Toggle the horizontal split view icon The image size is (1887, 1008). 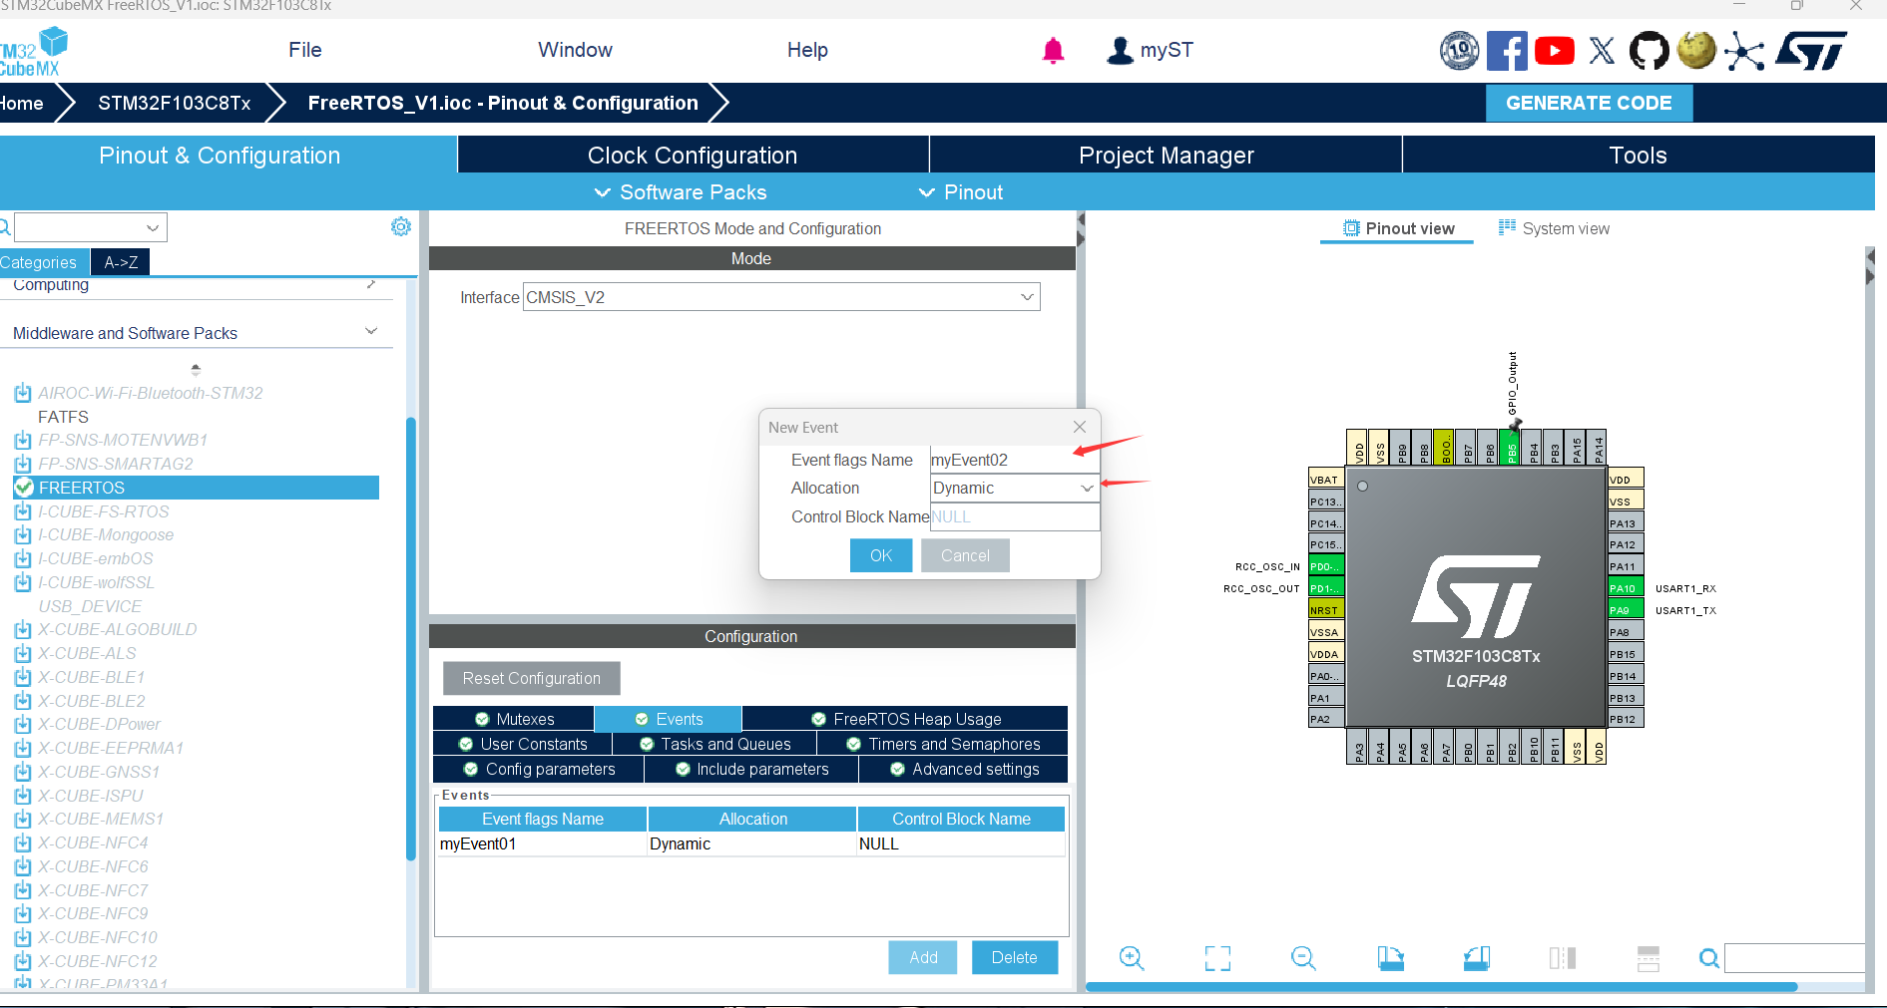click(x=1649, y=958)
